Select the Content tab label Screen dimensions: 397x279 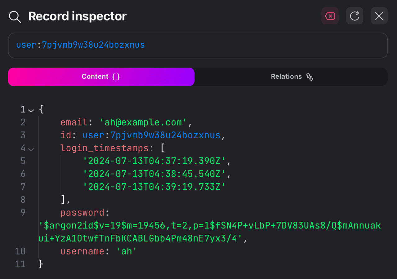point(95,77)
